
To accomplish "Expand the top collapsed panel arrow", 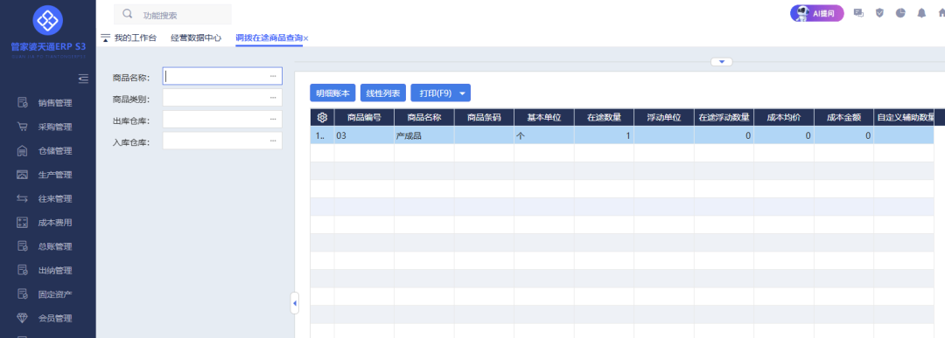I will tap(721, 62).
